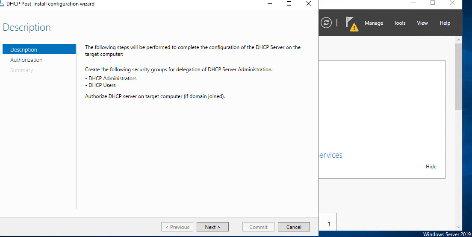Maximize the DHCP Post-Install wizard window
The height and width of the screenshot is (237, 472).
coord(289,4)
